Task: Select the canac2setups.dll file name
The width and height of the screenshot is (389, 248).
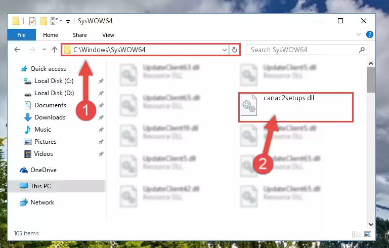Action: (x=289, y=98)
